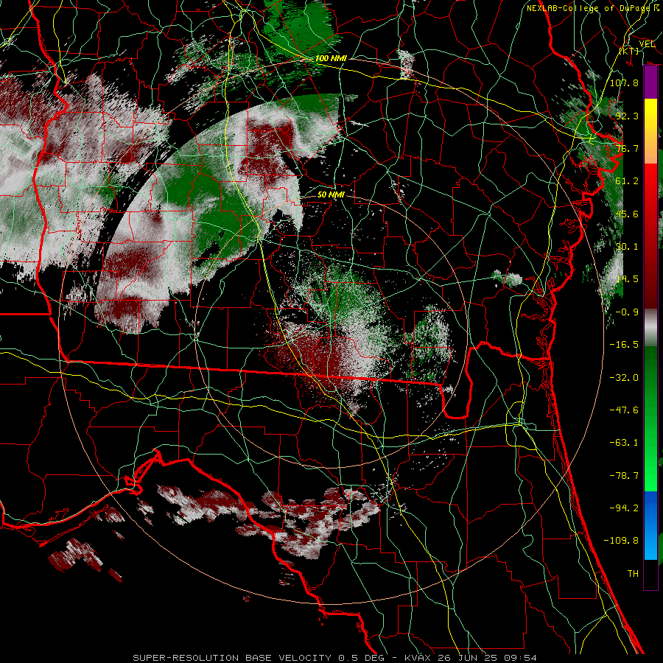Click the purple segment of the color bar

[650, 83]
